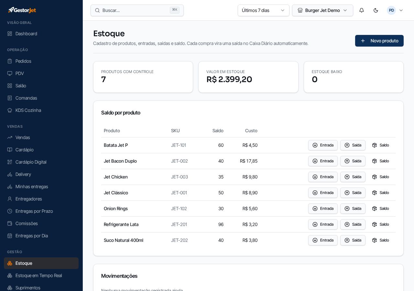Click Entrada arrow icon for Onion Rings
The width and height of the screenshot is (414, 291).
coord(315,209)
